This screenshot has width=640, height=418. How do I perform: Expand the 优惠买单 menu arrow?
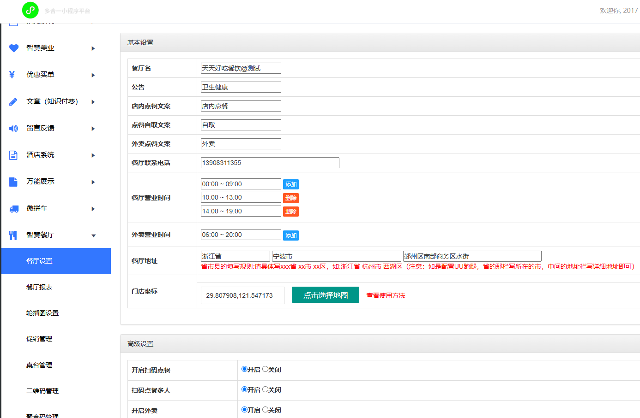pos(93,75)
